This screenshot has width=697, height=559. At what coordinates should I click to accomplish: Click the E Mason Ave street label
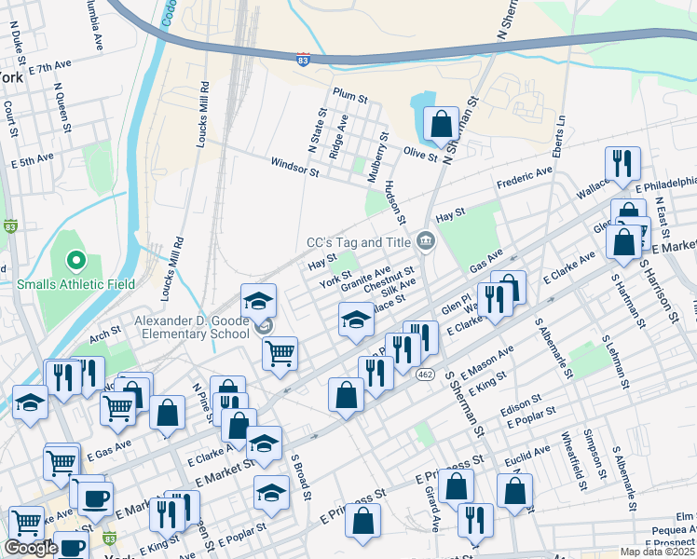[x=487, y=363]
